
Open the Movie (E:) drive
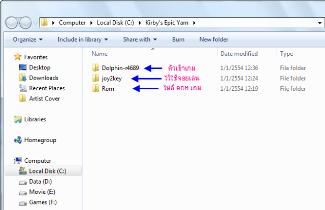coord(42,192)
